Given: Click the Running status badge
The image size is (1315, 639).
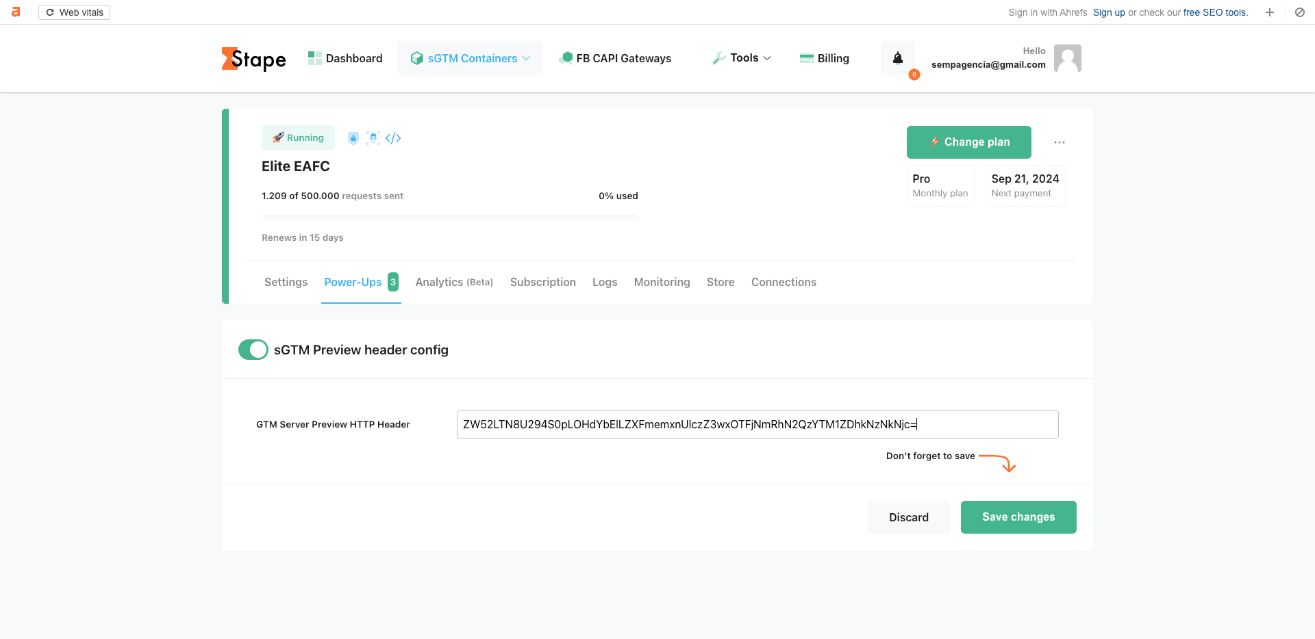Looking at the screenshot, I should [x=298, y=138].
